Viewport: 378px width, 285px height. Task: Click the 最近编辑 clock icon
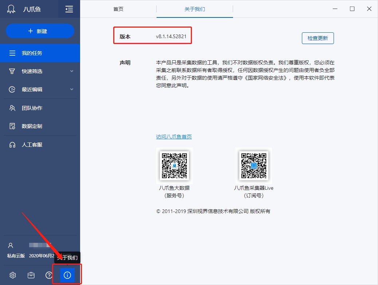point(12,89)
